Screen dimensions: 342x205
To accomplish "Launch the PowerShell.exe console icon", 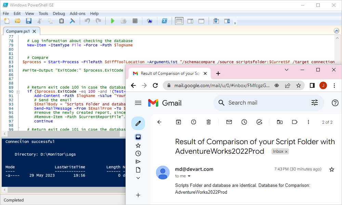I will [x=164, y=21].
